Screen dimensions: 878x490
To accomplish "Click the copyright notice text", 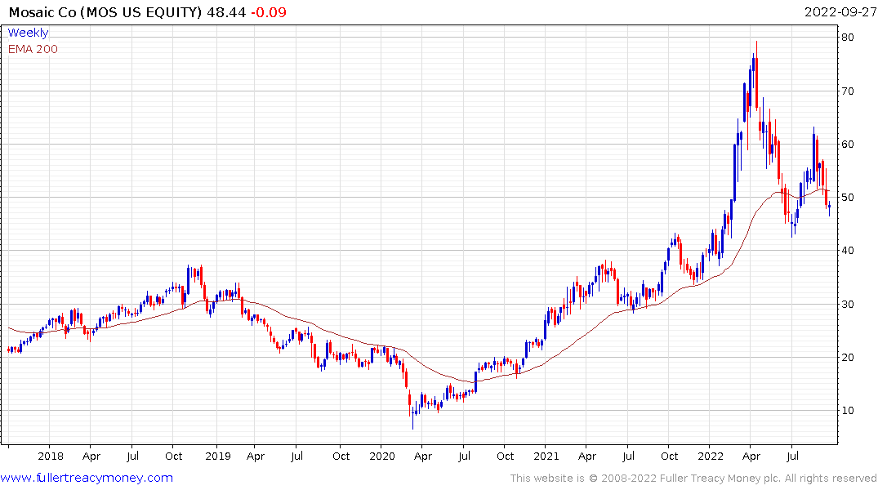I will pos(693,479).
